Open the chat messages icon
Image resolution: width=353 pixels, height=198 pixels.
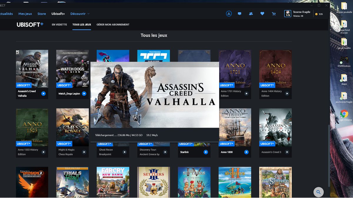pyautogui.click(x=239, y=14)
